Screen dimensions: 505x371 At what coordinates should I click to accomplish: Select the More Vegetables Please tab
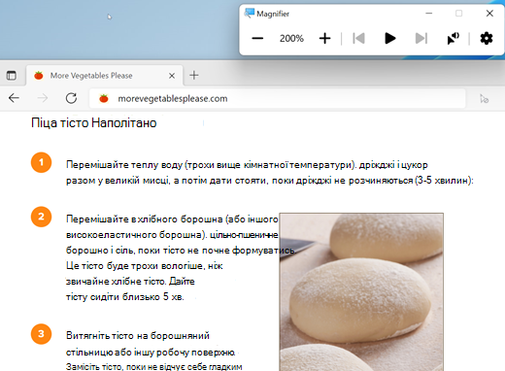click(x=104, y=76)
